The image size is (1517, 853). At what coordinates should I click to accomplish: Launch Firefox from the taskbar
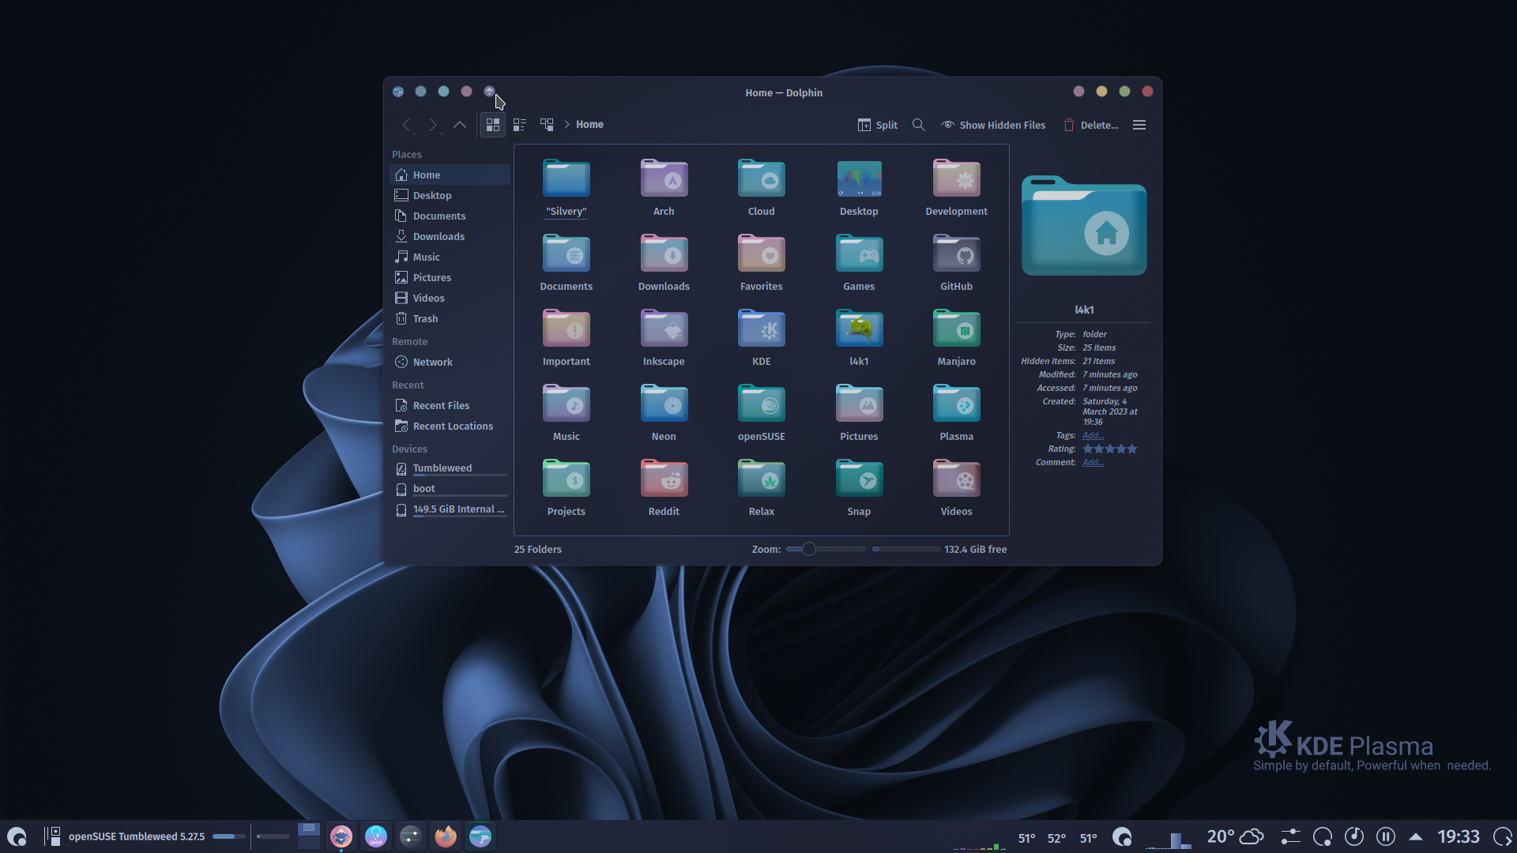[x=446, y=836]
